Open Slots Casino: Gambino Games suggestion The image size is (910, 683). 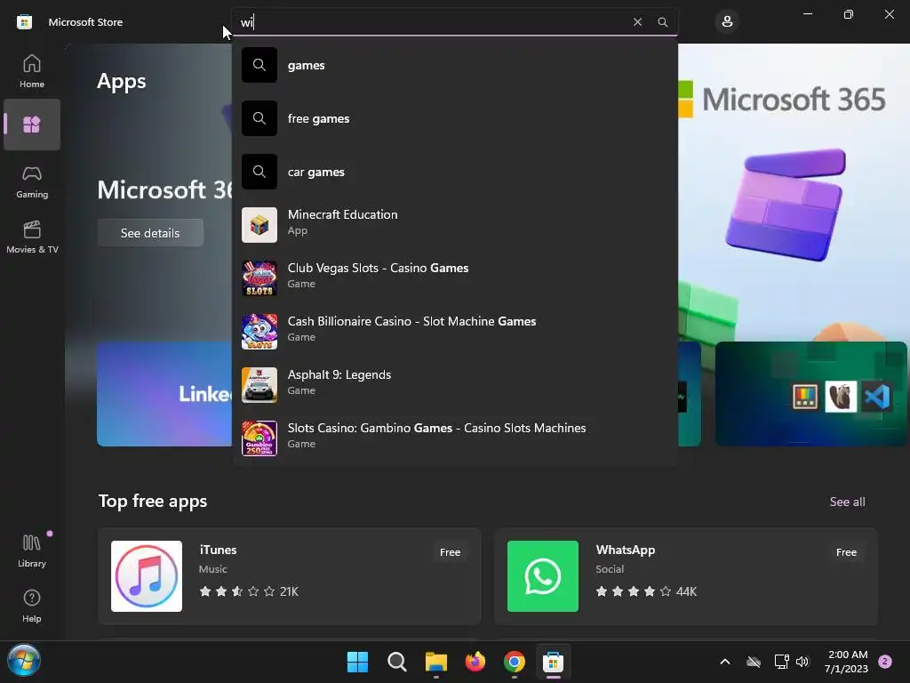click(455, 438)
